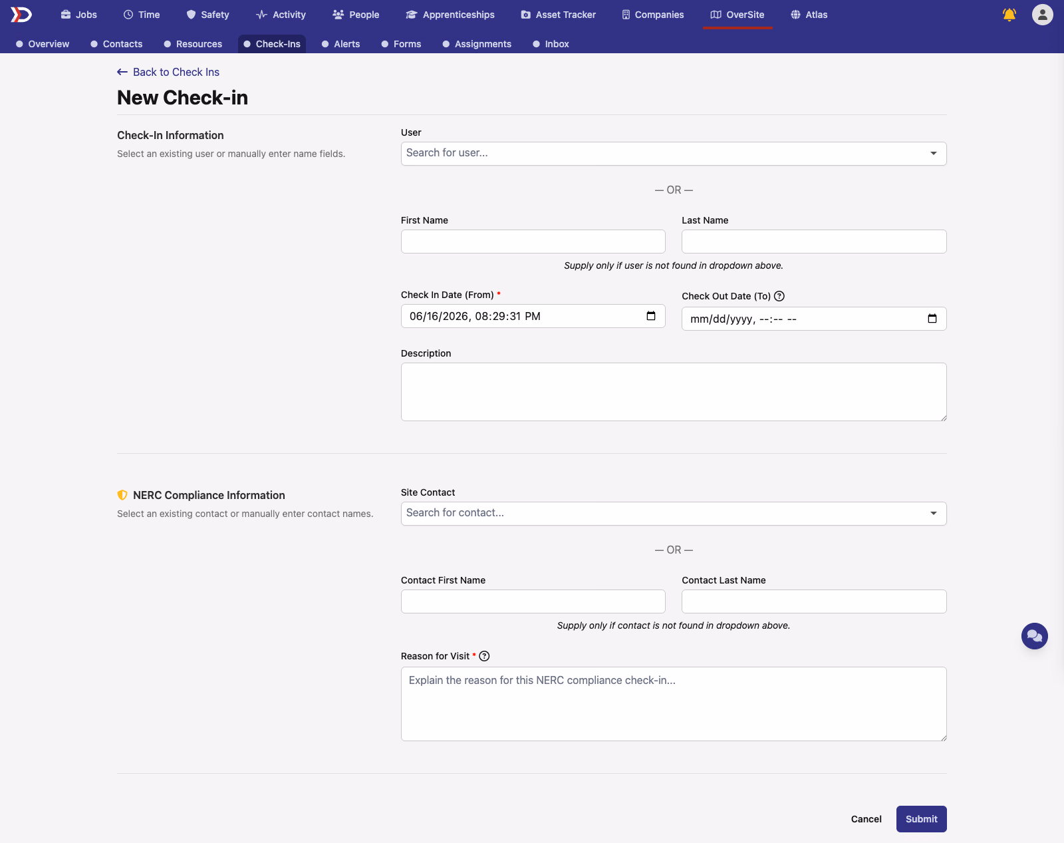
Task: Cancel the new check-in
Action: [x=866, y=819]
